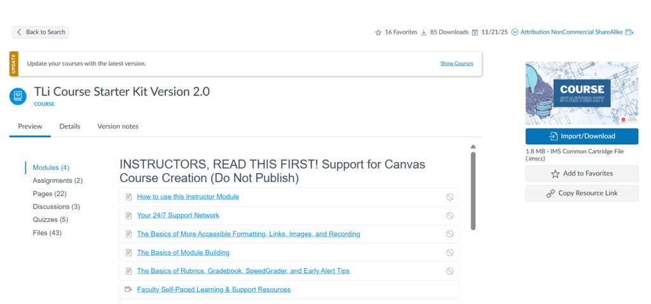Click page icon beside How to use this Instructor Module
Screen dimensions: 651x304
tap(128, 197)
